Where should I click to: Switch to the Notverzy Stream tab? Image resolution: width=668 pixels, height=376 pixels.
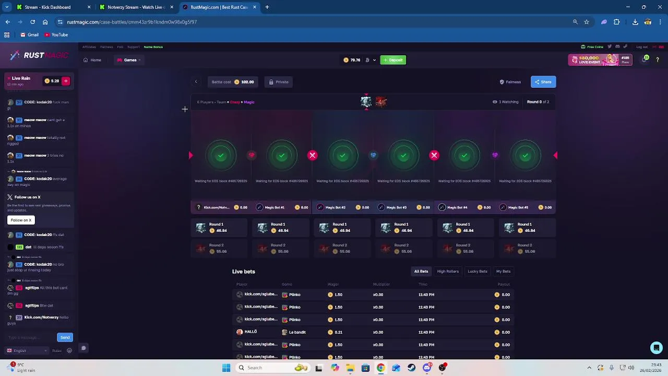(x=137, y=7)
